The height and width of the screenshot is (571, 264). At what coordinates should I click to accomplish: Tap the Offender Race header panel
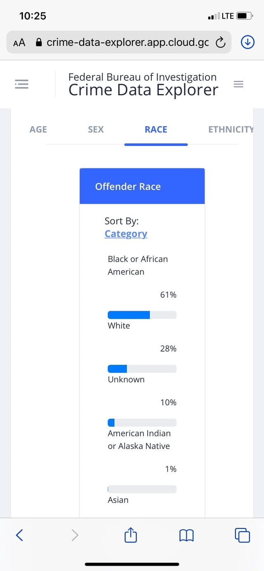[142, 186]
